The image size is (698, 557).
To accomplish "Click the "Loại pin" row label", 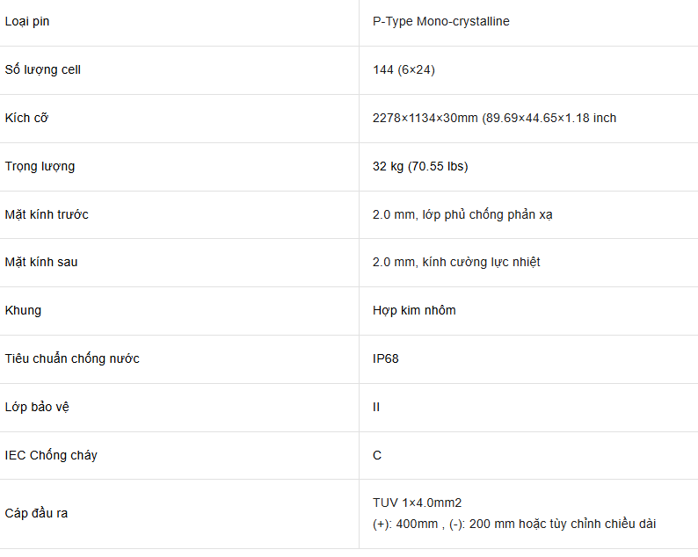I will point(27,21).
